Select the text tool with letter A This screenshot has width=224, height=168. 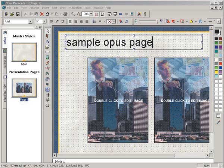47,42
